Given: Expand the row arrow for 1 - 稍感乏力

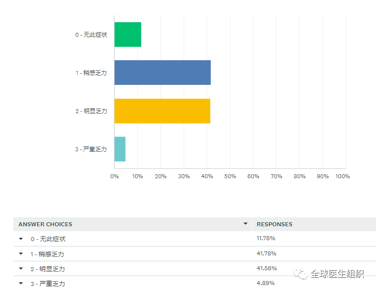Looking at the screenshot, I should click(21, 254).
